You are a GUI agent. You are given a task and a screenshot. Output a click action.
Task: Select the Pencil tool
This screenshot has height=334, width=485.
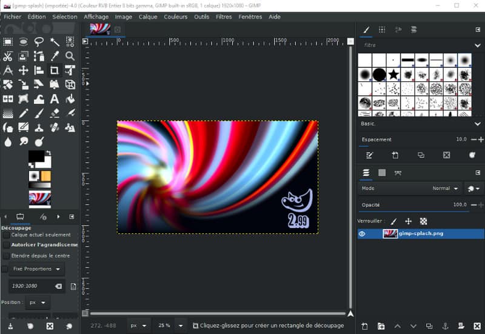24,113
